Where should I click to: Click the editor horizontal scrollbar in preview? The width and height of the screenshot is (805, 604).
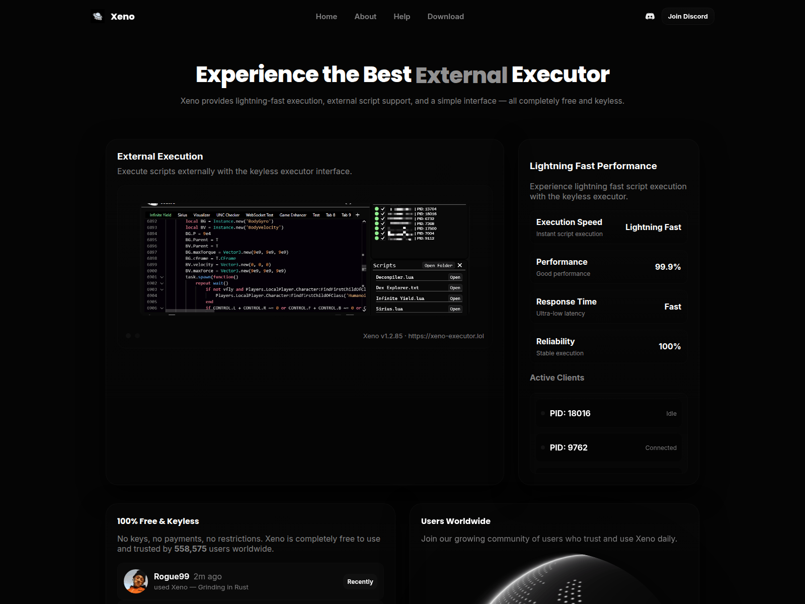pyautogui.click(x=190, y=311)
